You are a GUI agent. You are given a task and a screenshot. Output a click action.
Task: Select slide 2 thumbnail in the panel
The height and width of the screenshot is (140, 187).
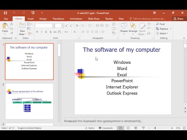click(x=29, y=101)
